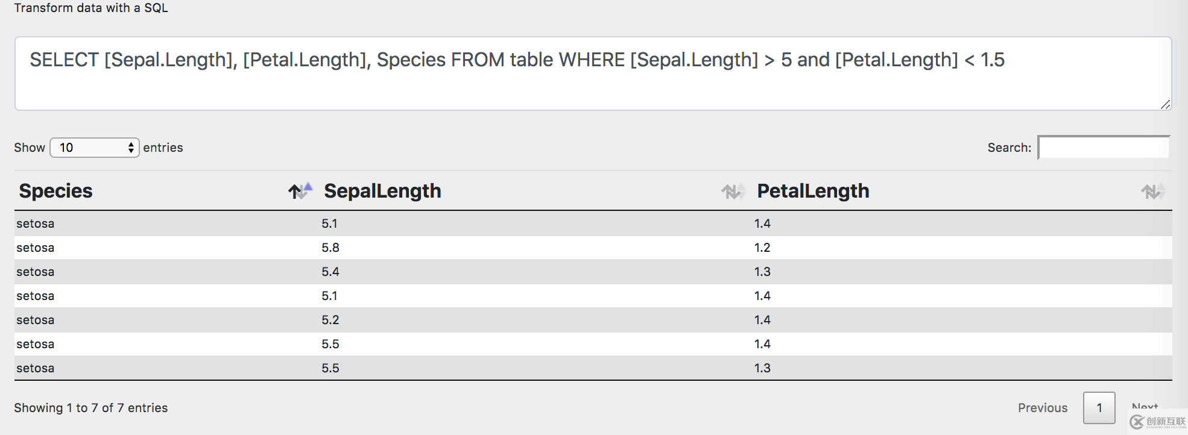This screenshot has height=435, width=1188.
Task: Click the sort arrows icon beside SepalLength
Action: [x=733, y=192]
